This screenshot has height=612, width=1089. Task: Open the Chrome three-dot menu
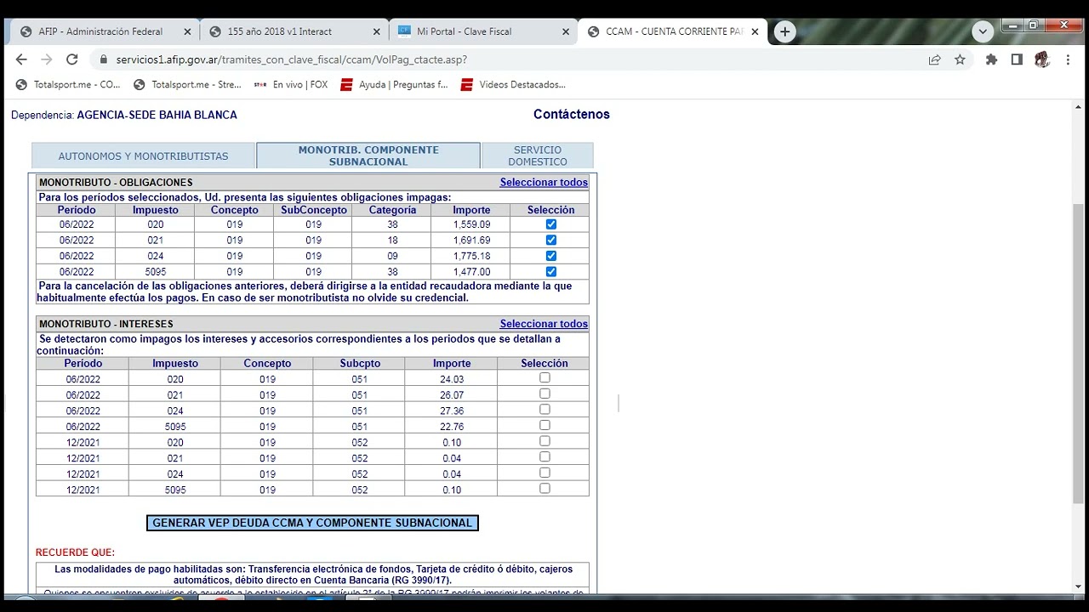click(x=1068, y=59)
